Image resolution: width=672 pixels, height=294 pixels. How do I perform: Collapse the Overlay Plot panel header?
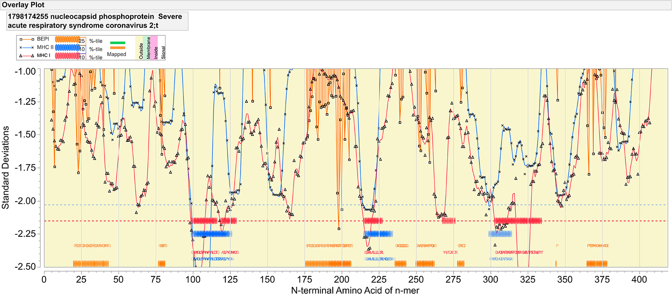click(336, 5)
